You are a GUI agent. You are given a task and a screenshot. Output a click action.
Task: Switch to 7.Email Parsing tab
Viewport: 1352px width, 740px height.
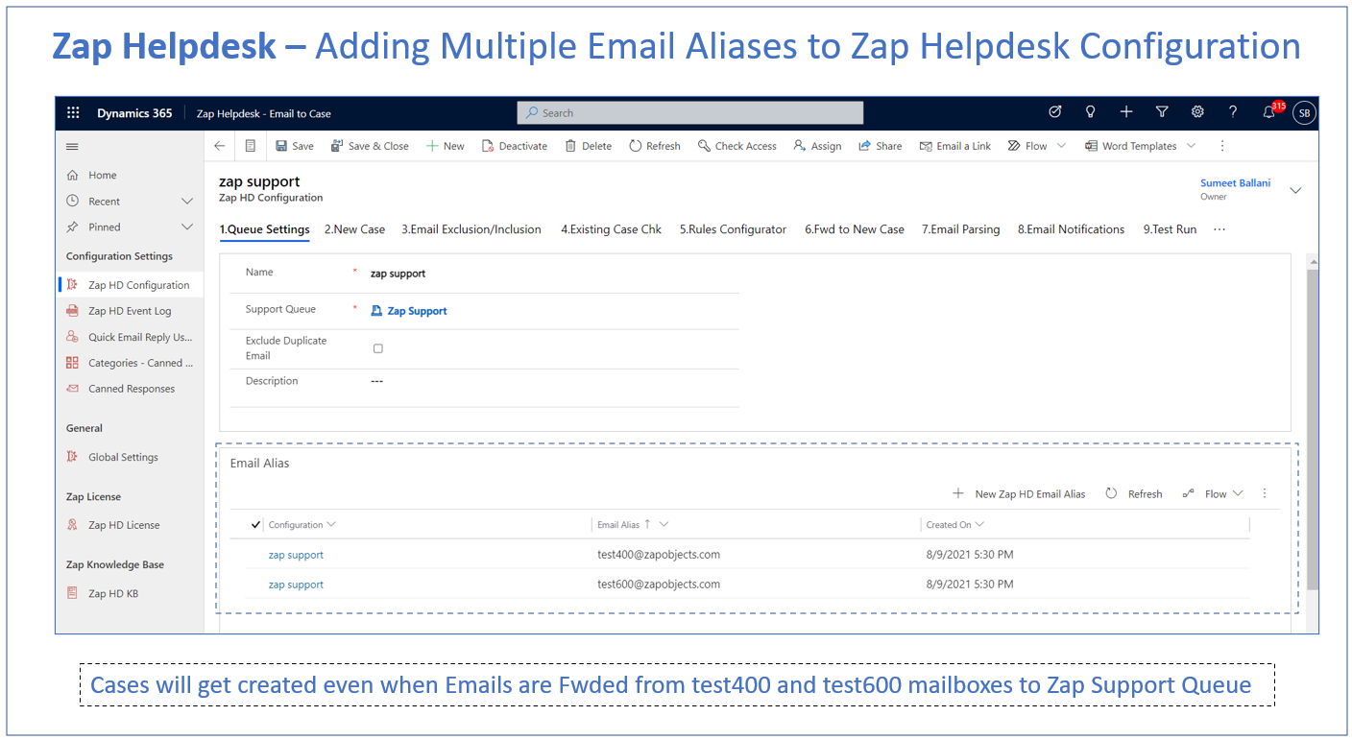[961, 229]
